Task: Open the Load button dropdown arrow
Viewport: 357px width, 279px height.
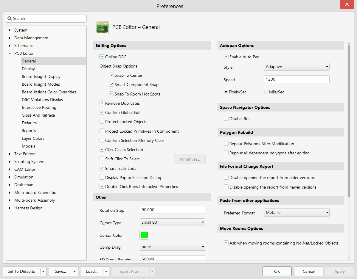Action: point(106,271)
